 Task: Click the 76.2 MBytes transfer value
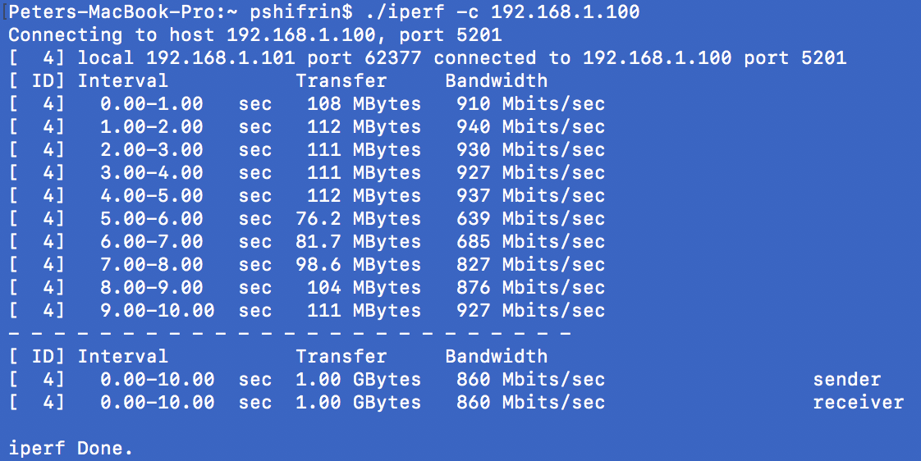358,218
